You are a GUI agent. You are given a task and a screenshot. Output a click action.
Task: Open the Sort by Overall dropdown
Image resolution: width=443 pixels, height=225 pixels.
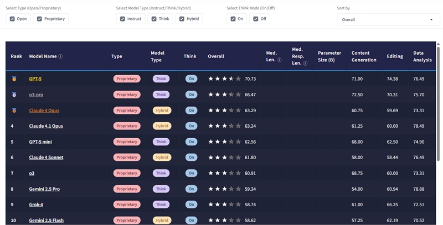(389, 20)
